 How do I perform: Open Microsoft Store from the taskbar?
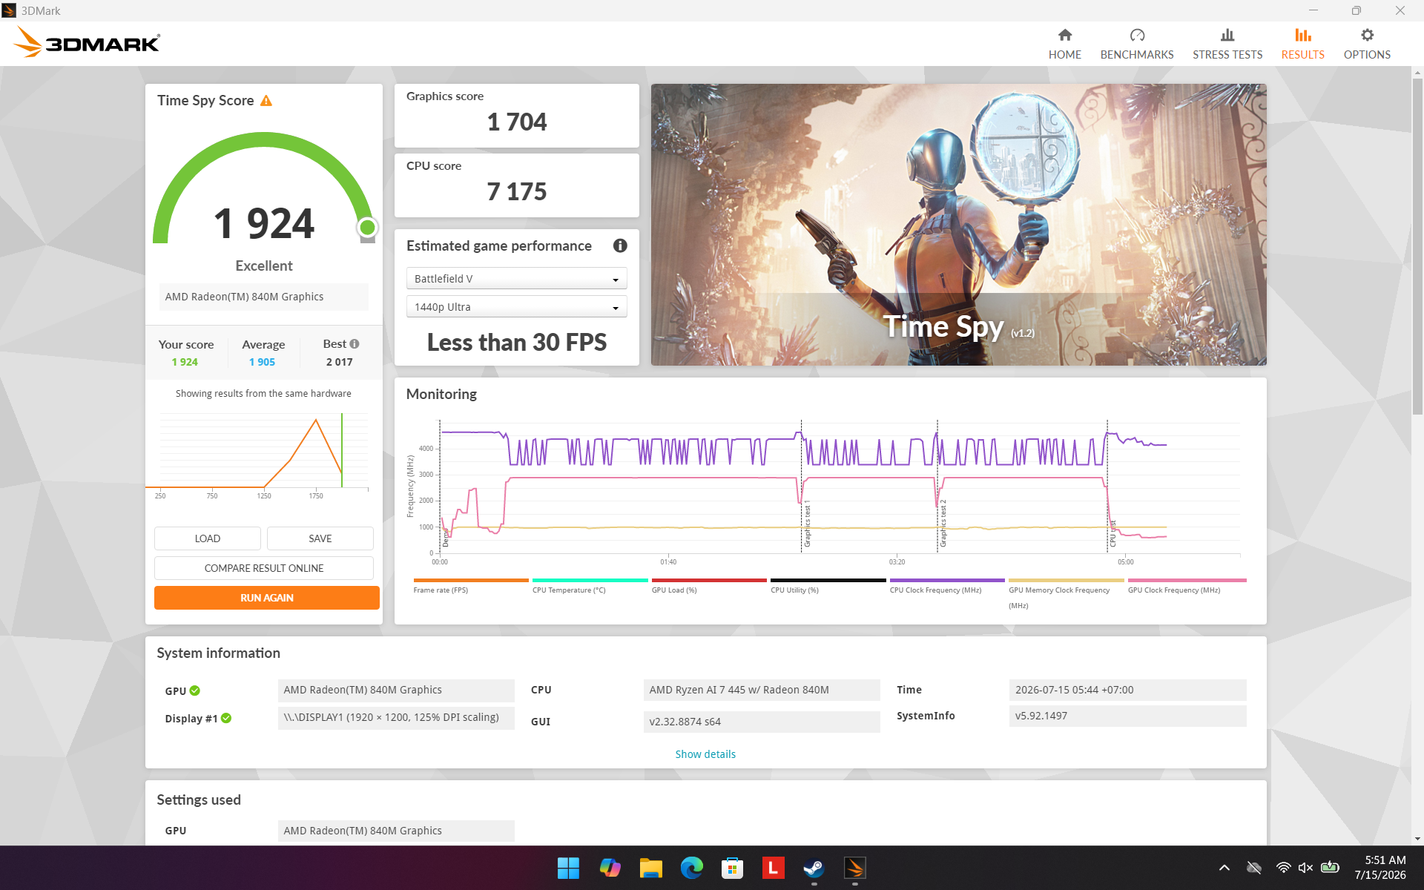click(732, 868)
